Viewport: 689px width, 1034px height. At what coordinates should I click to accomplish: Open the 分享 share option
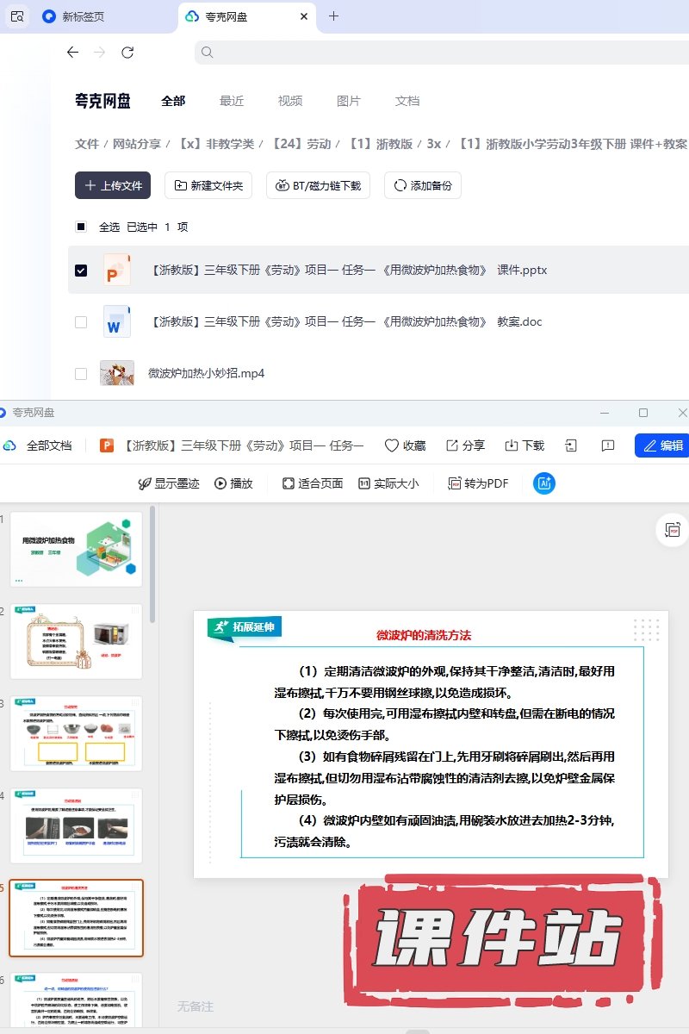[x=465, y=445]
